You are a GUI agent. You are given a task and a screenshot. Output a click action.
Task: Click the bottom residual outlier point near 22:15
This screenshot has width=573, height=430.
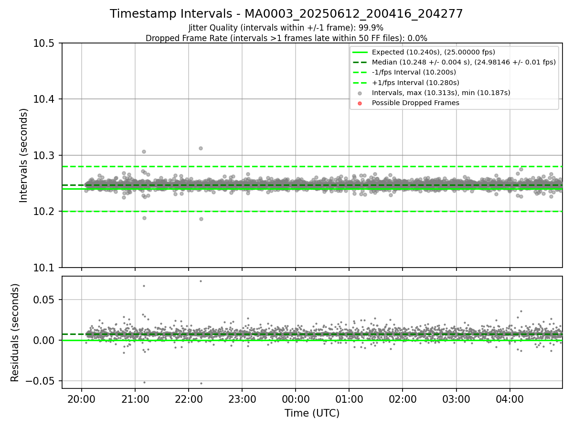coord(201,383)
